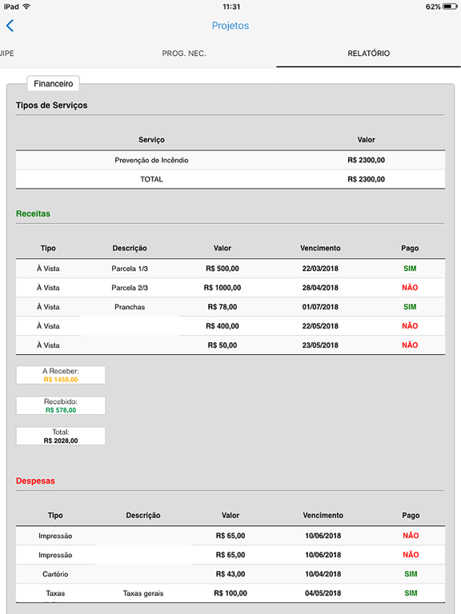
Task: Select the RELATÓRIO tab
Action: pos(368,54)
